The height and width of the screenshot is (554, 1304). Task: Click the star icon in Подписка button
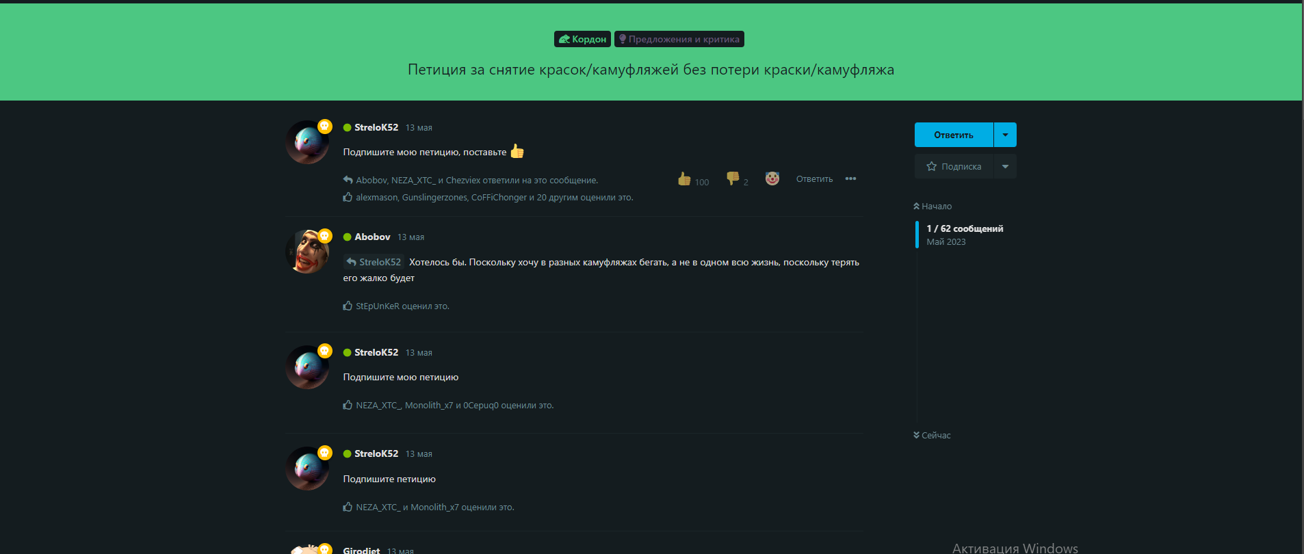(x=931, y=166)
